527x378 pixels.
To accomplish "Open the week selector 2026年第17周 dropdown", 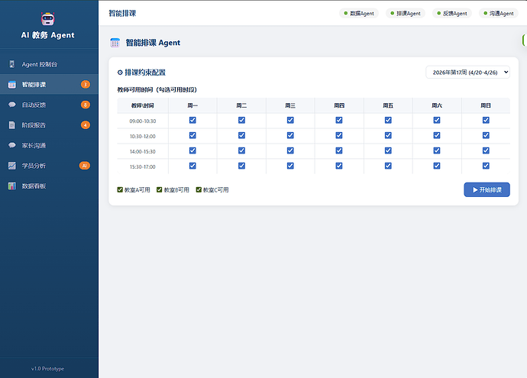I will point(467,73).
